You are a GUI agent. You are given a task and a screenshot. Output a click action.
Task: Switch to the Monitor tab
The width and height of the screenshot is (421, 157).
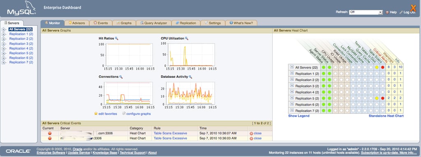(52, 23)
